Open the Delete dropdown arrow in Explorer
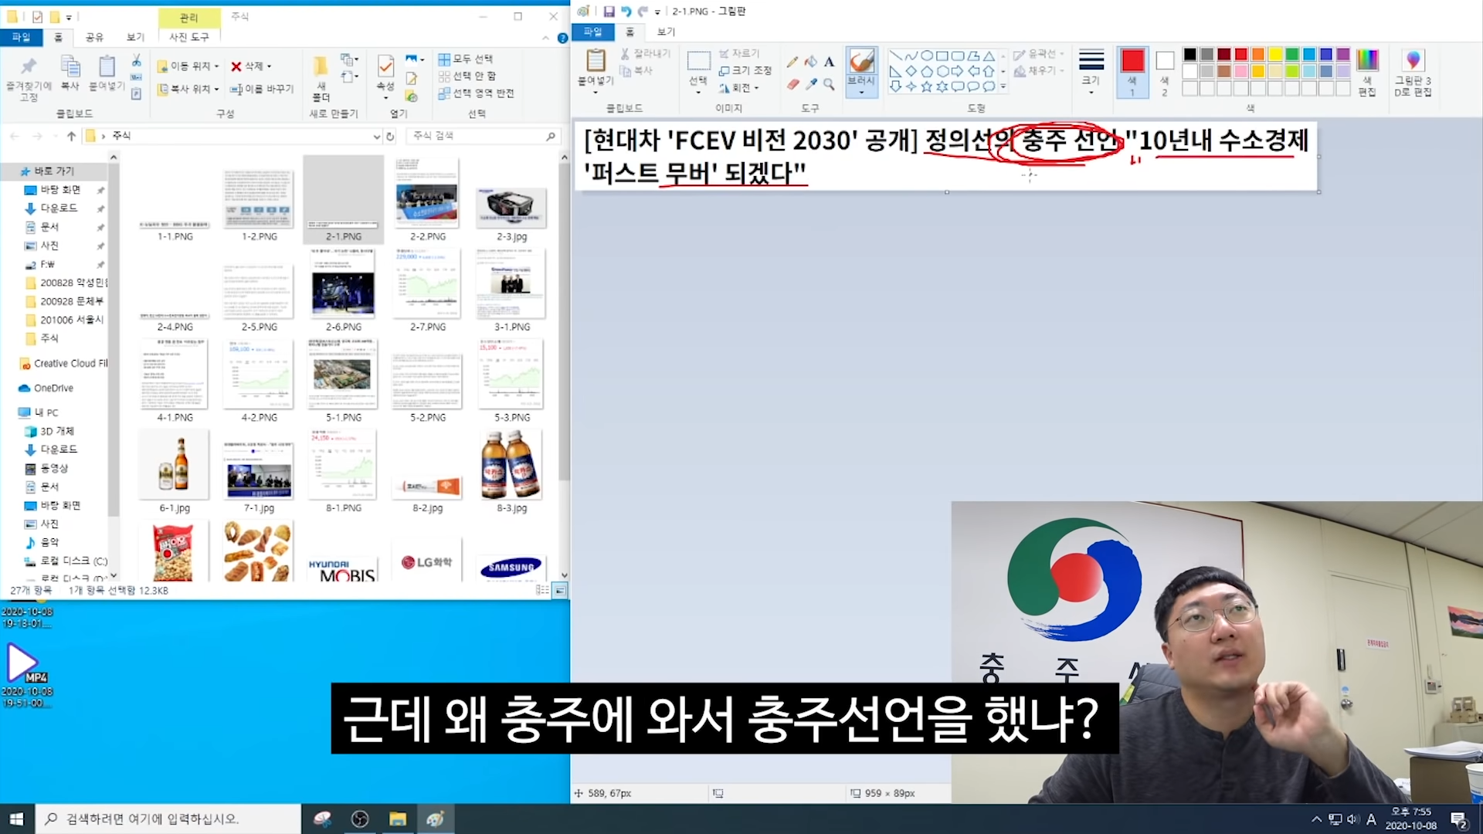Viewport: 1483px width, 834px height. [x=269, y=66]
